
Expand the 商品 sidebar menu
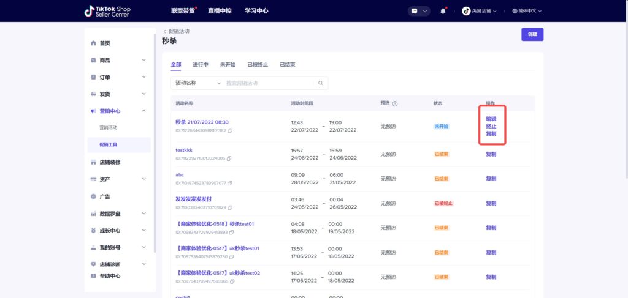144,60
